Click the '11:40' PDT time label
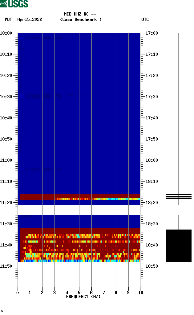The width and height of the screenshot is (194, 315). [6, 245]
